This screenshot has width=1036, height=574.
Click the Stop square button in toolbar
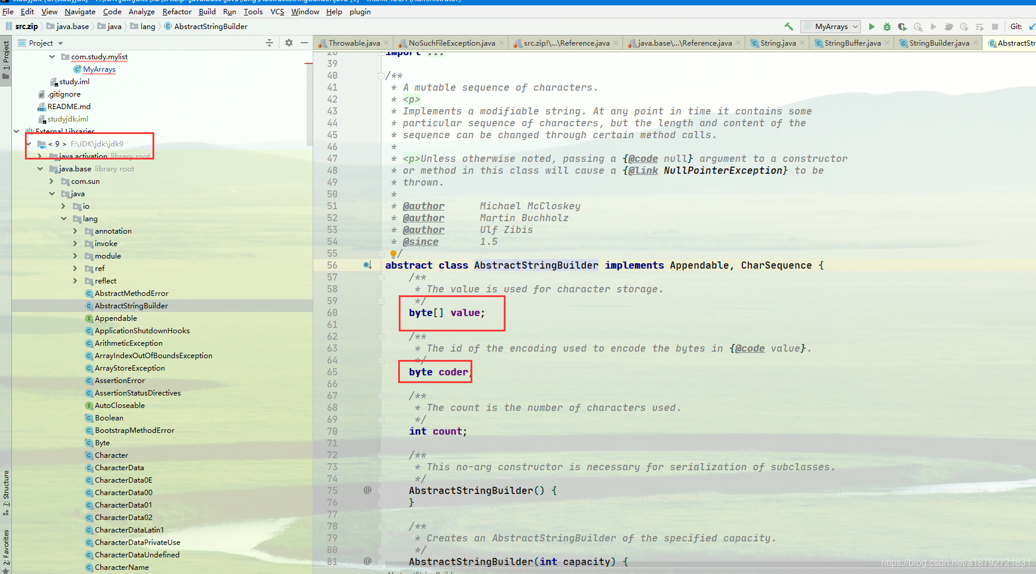[995, 27]
